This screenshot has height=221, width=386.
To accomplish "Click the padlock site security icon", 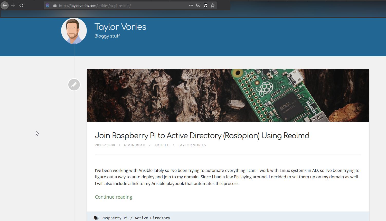I will click(54, 5).
